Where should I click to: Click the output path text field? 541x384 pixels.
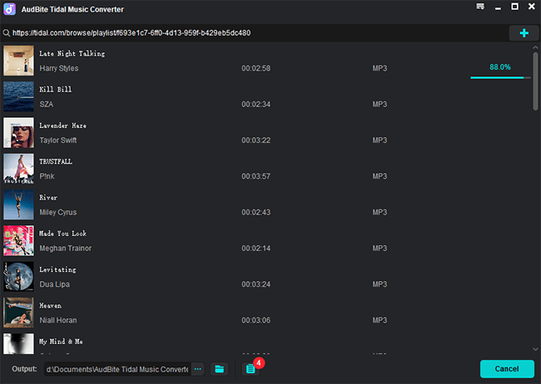coord(117,368)
